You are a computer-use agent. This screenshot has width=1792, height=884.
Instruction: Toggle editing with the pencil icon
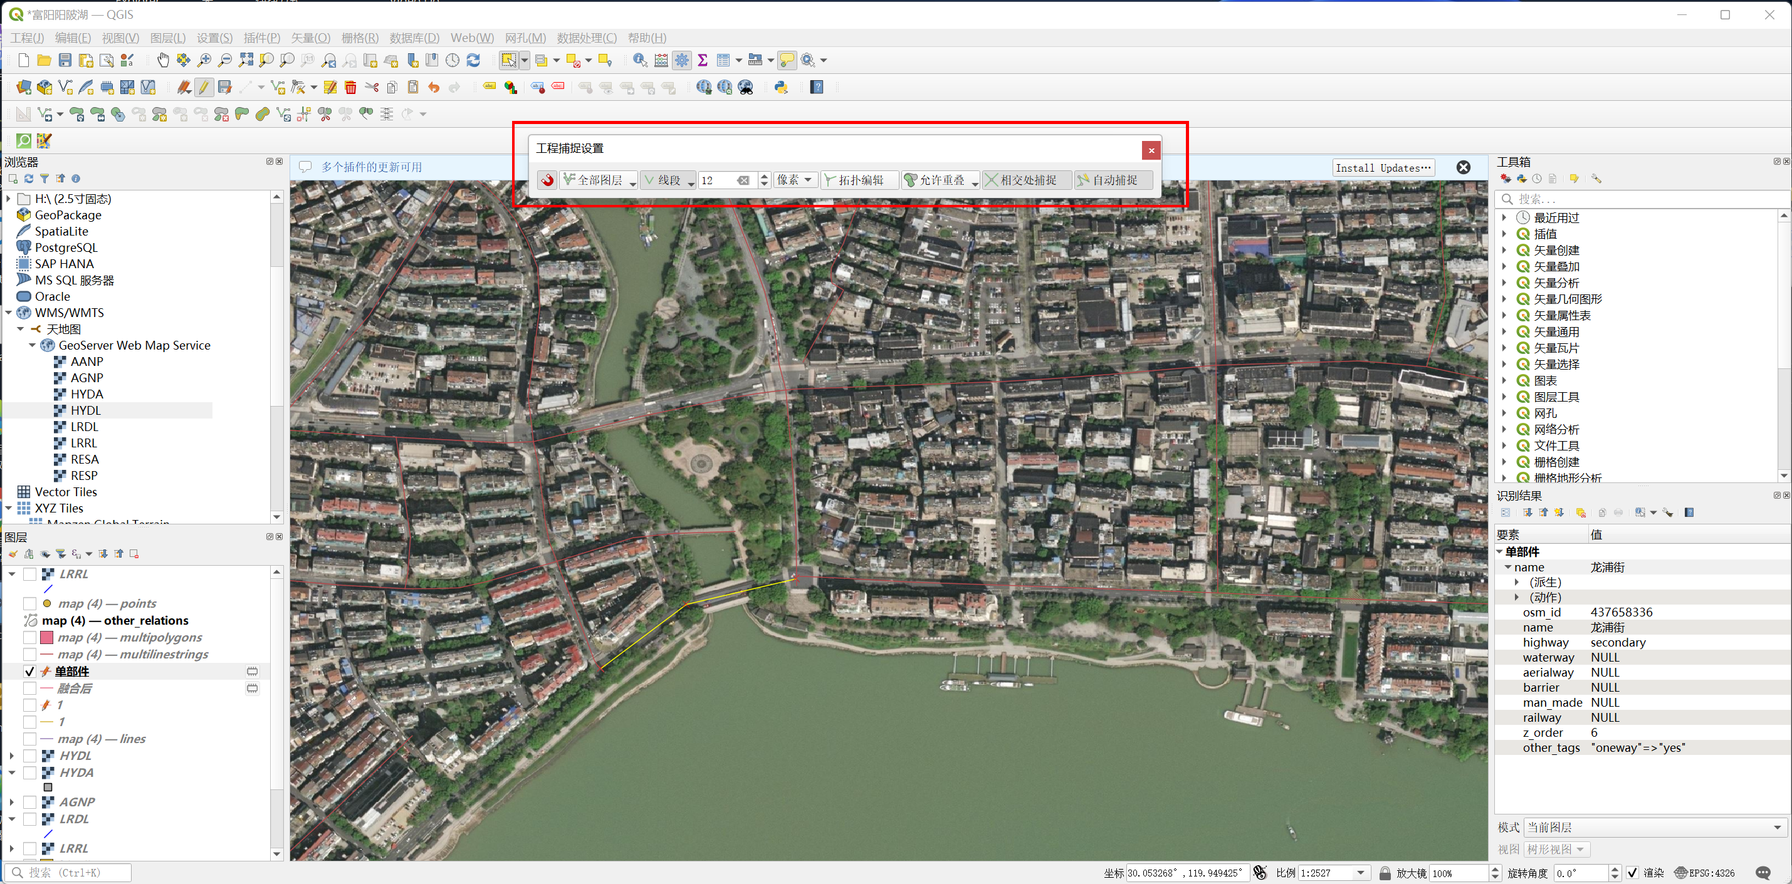[204, 88]
